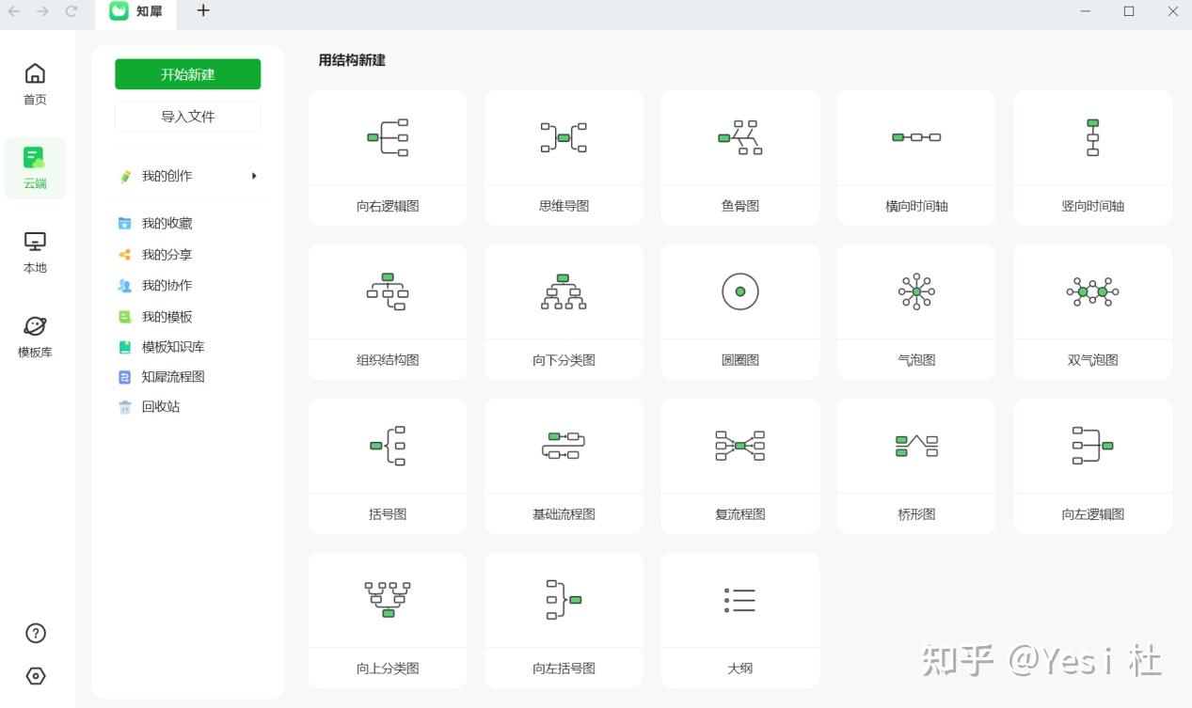The image size is (1192, 708).
Task: Choose the 组织结构图 org chart icon
Action: [x=388, y=291]
